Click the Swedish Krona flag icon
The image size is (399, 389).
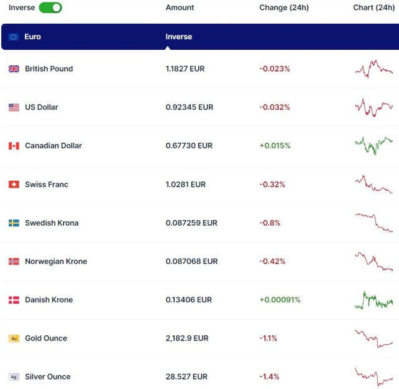pyautogui.click(x=14, y=223)
